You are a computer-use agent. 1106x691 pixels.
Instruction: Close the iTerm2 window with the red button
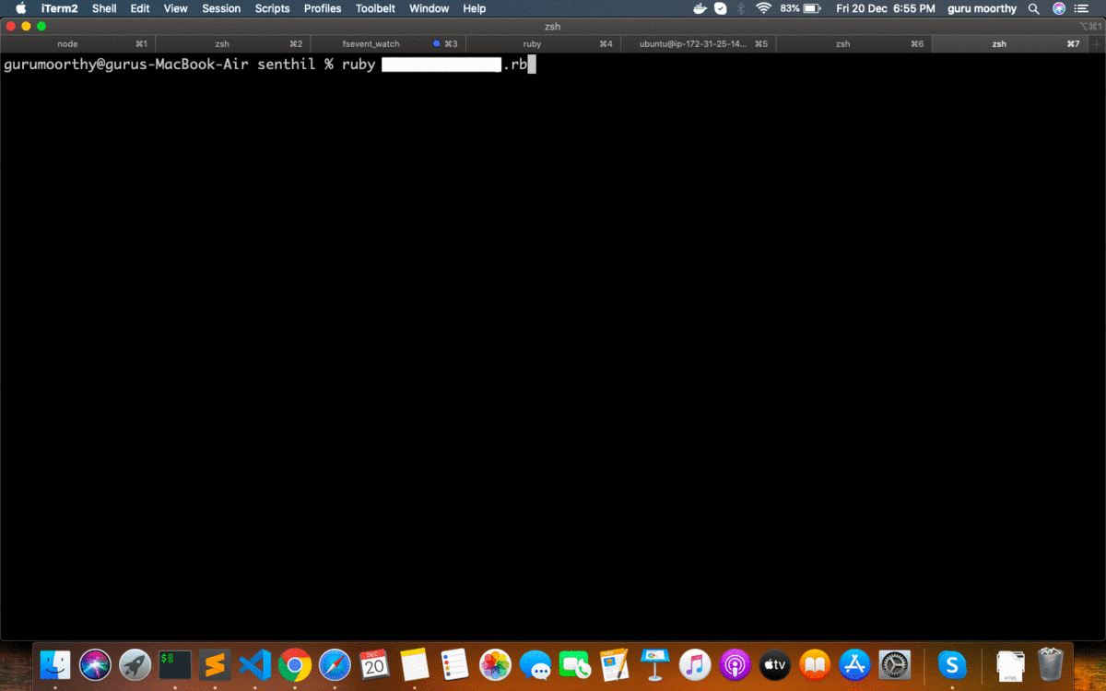[x=11, y=26]
